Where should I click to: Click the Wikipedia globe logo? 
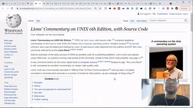click(13, 21)
